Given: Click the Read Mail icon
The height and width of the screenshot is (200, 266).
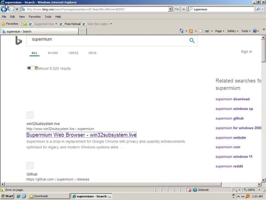Looking at the screenshot, I should (201, 31).
